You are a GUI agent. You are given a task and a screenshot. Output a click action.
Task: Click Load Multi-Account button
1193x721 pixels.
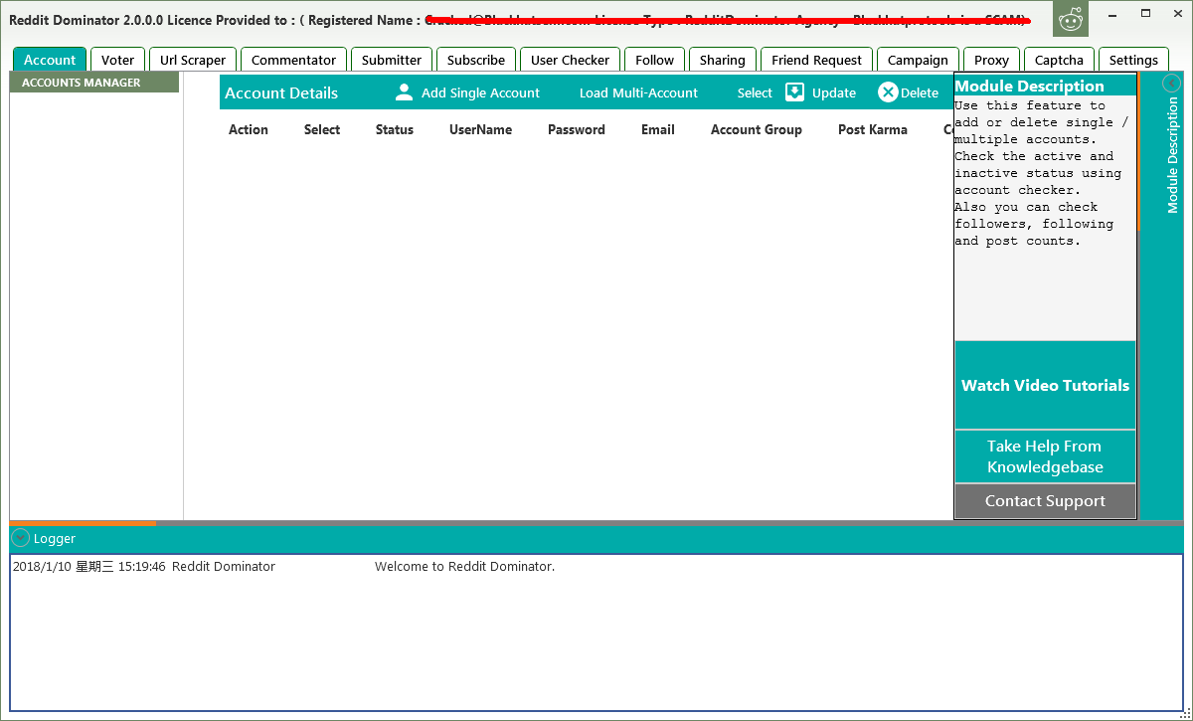click(638, 92)
